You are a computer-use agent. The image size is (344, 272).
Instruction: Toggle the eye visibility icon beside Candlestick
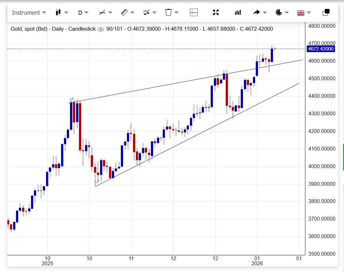pos(101,29)
